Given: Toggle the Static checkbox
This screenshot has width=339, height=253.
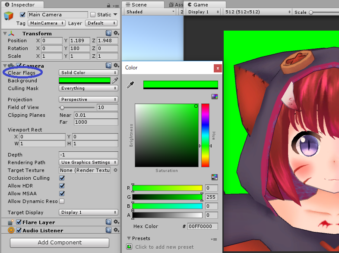Looking at the screenshot, I should point(93,15).
